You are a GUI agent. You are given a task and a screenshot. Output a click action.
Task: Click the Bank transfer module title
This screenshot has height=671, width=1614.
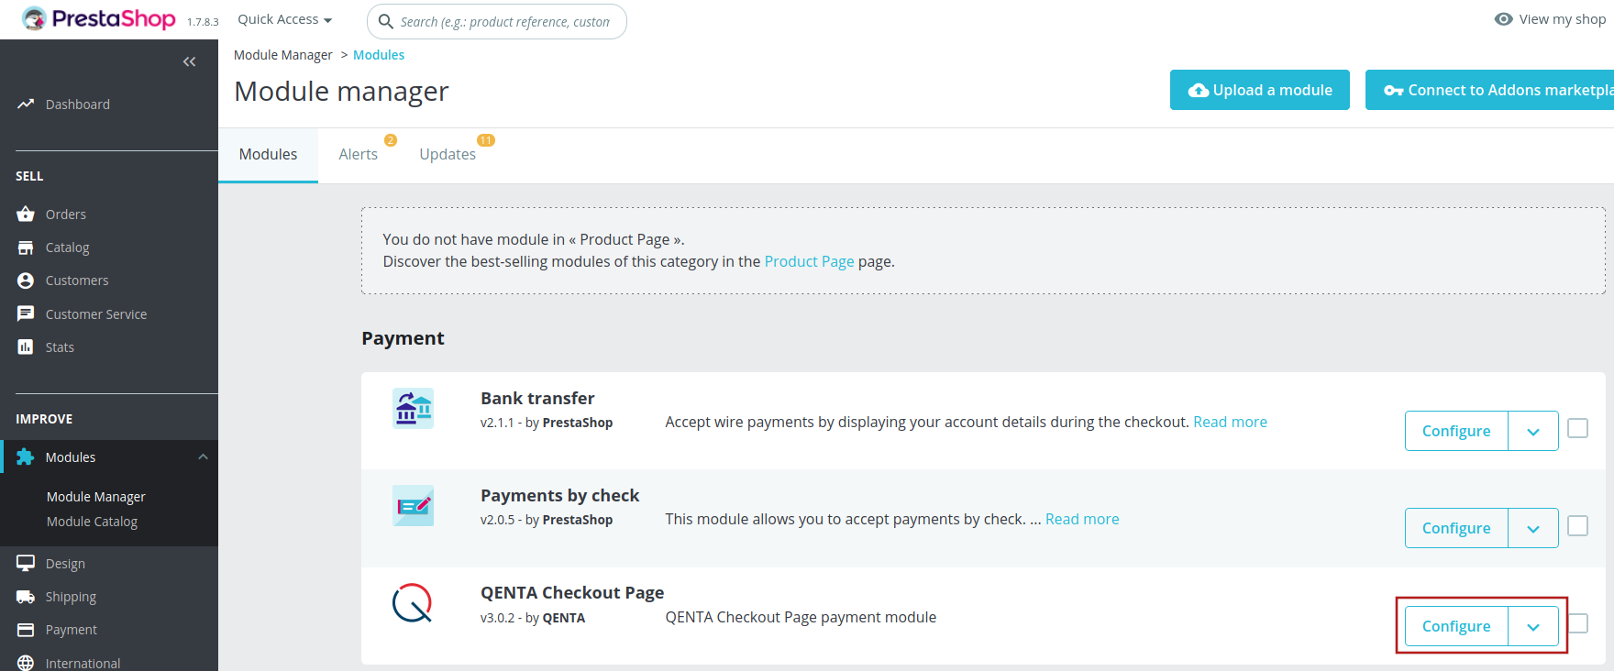point(537,399)
